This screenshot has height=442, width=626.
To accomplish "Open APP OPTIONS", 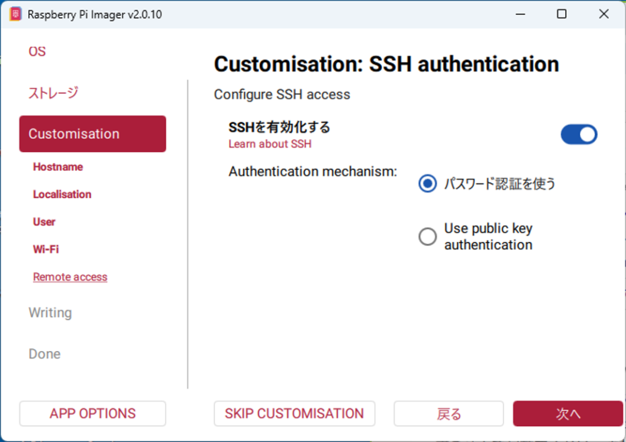I will (x=93, y=414).
